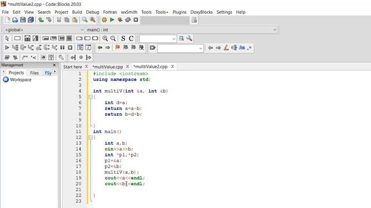Cut selection with the scissors icon
This screenshot has width=371, height=208.
(59, 20)
